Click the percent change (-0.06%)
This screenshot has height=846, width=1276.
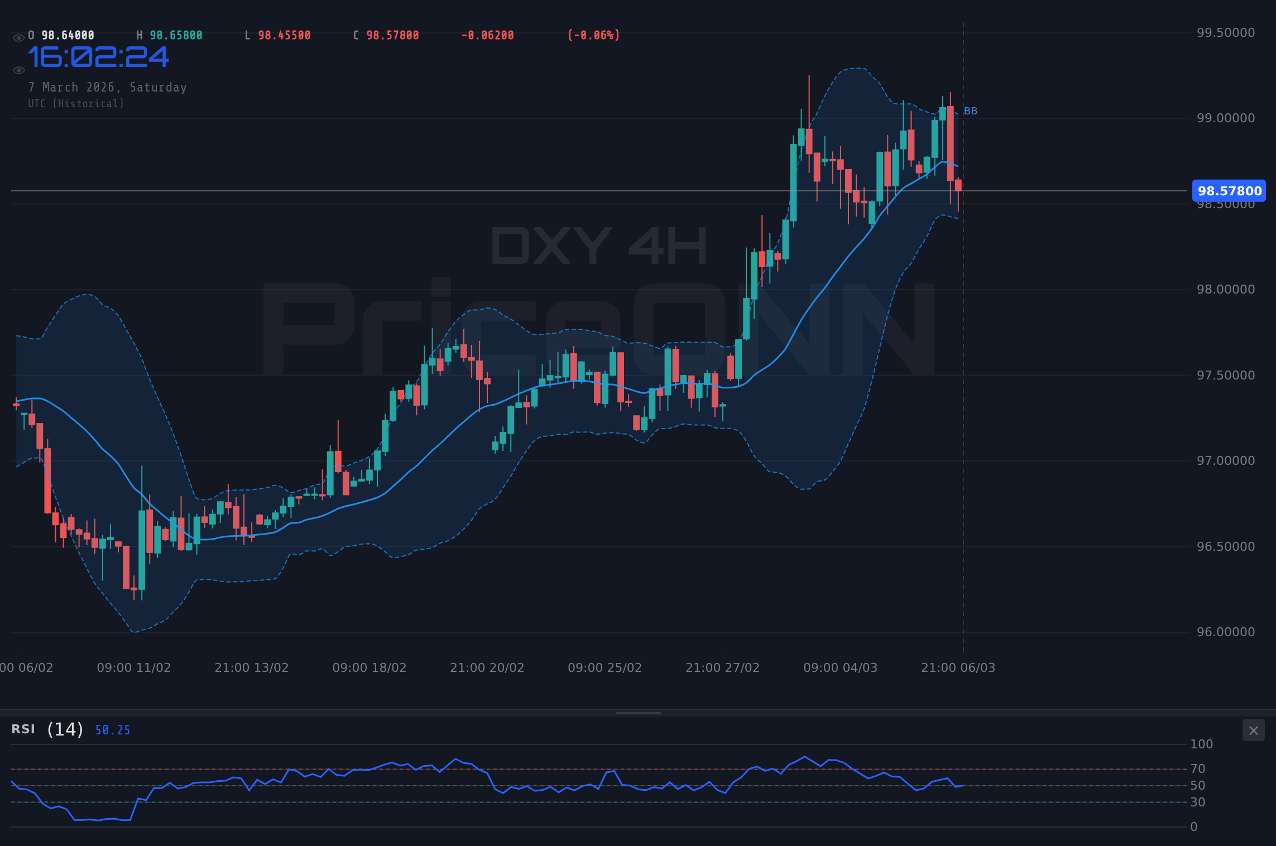(x=593, y=35)
